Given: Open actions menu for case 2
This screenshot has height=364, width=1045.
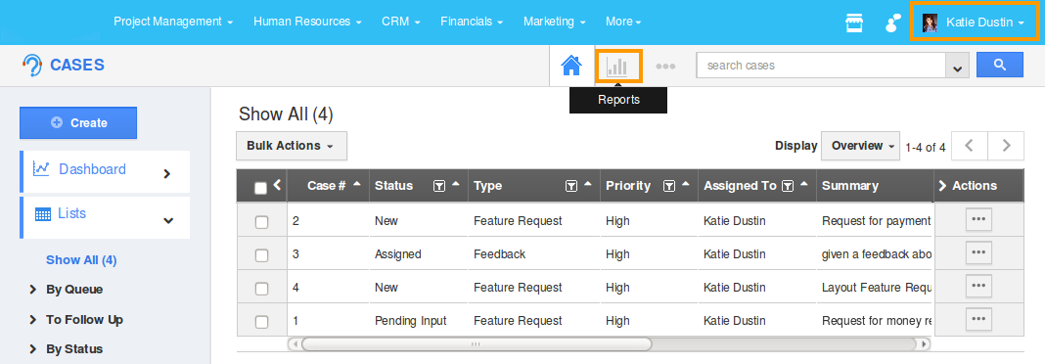Looking at the screenshot, I should click(x=978, y=219).
